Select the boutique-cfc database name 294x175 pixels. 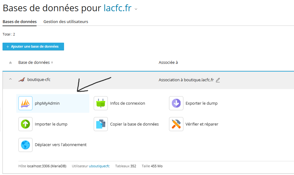click(39, 80)
